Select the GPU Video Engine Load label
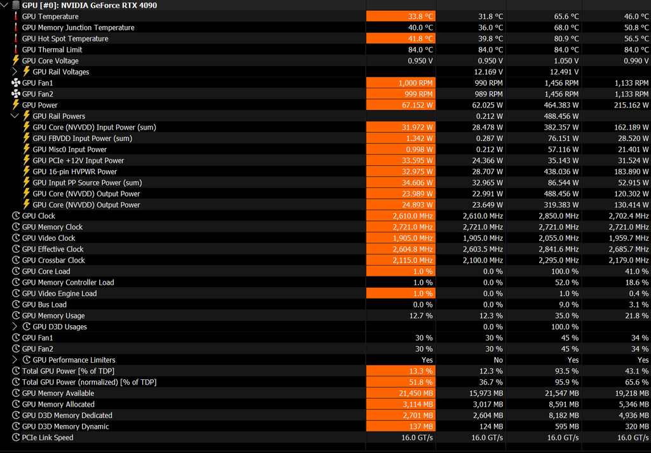The image size is (651, 453). (59, 294)
